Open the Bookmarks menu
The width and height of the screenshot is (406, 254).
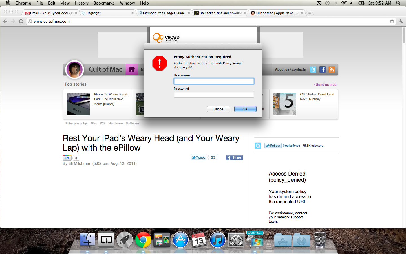(104, 3)
